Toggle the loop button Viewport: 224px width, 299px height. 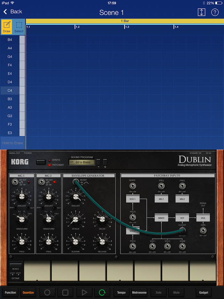[x=102, y=293]
